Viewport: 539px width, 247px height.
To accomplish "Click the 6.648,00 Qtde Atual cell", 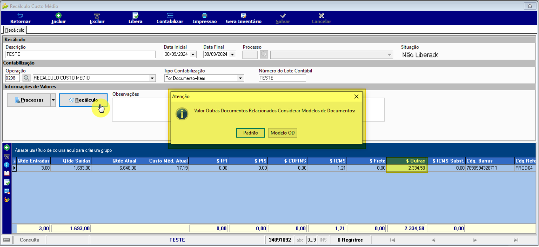I will (114, 168).
